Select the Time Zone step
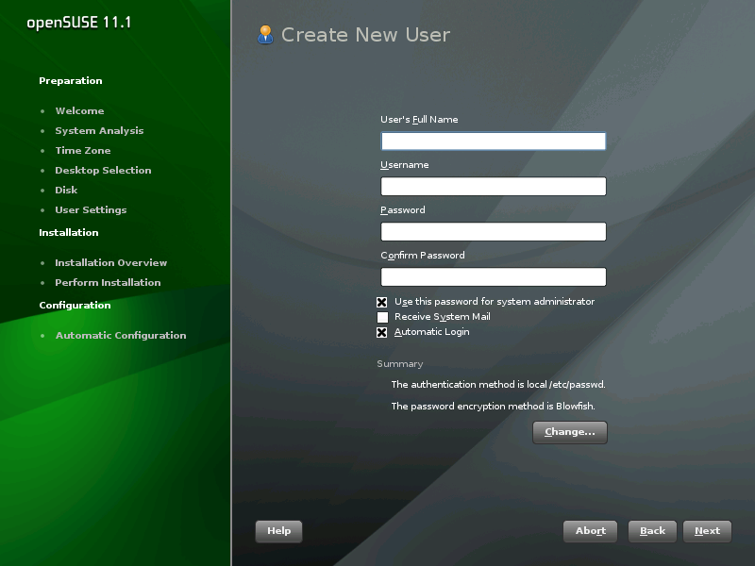The image size is (755, 566). point(82,151)
